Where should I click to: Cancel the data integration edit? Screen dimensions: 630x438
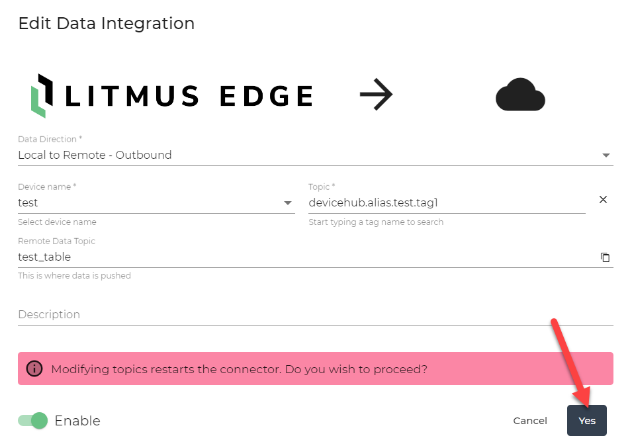(529, 420)
